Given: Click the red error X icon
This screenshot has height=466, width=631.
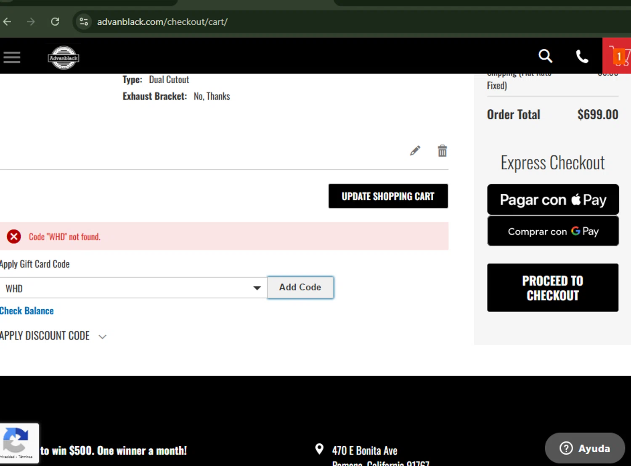Looking at the screenshot, I should [14, 237].
